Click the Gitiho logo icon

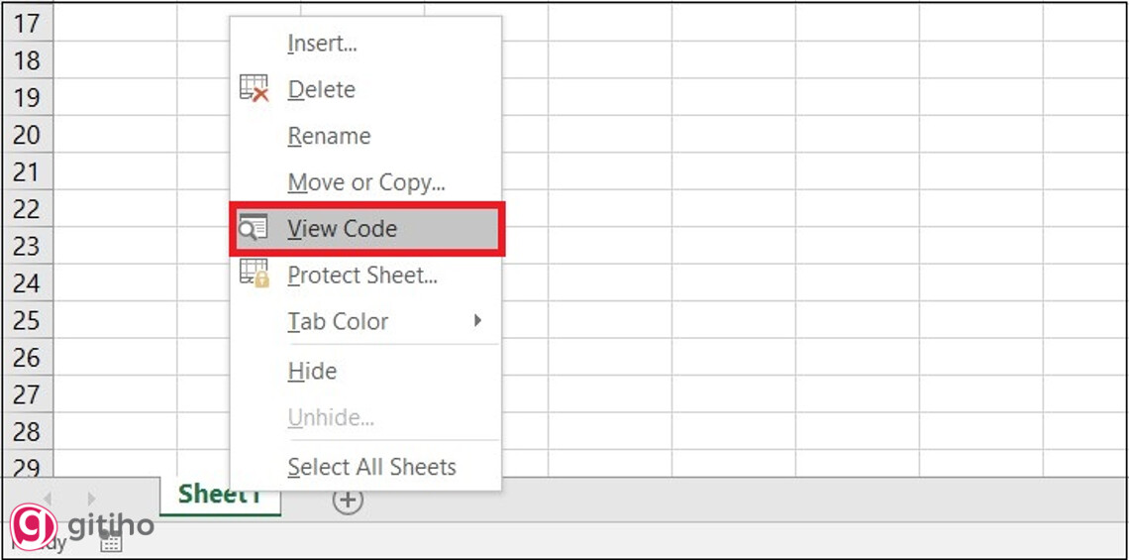coord(34,526)
